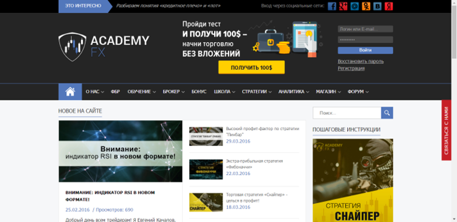Use the Odnoklassniki social login icon

click(366, 6)
